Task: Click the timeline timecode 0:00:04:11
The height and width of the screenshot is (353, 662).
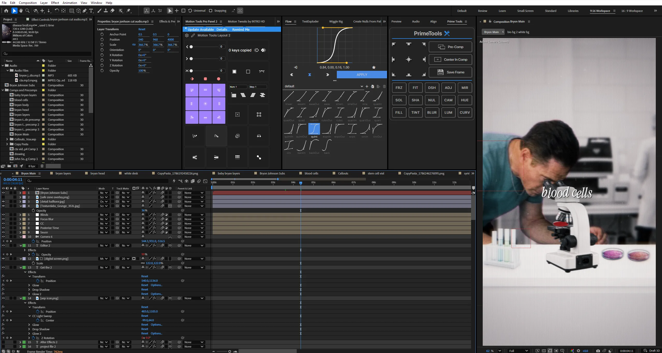Action: coord(13,179)
